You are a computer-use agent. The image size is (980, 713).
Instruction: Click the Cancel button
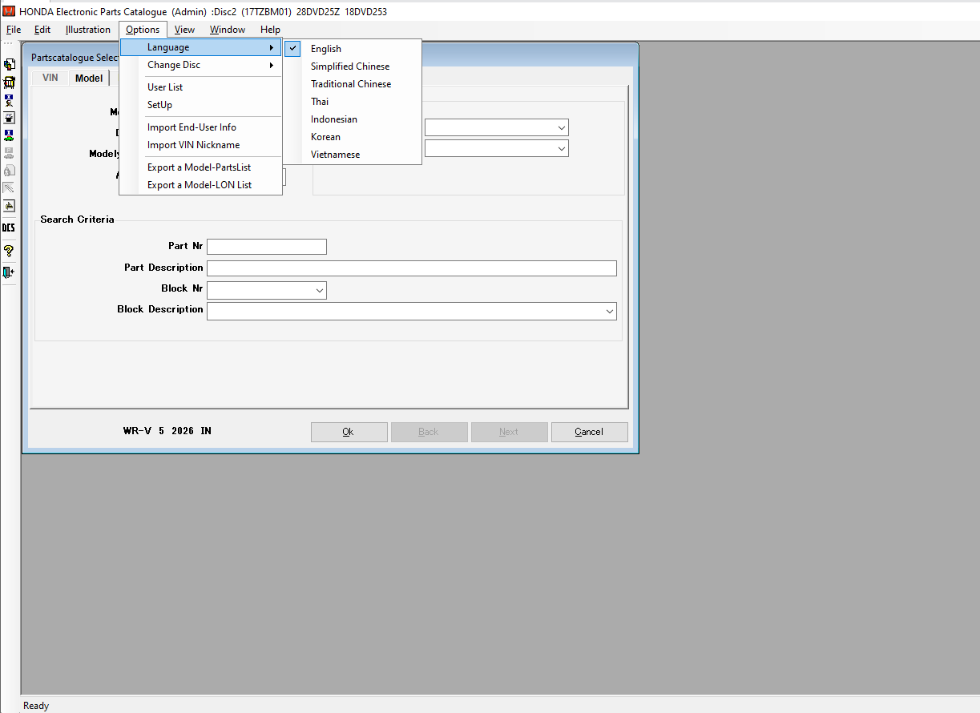(x=589, y=432)
